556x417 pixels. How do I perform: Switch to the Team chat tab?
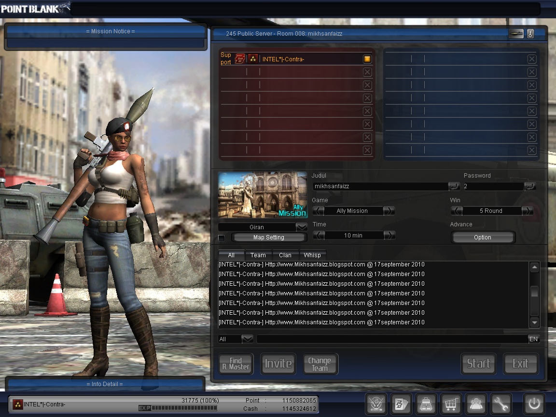(258, 255)
